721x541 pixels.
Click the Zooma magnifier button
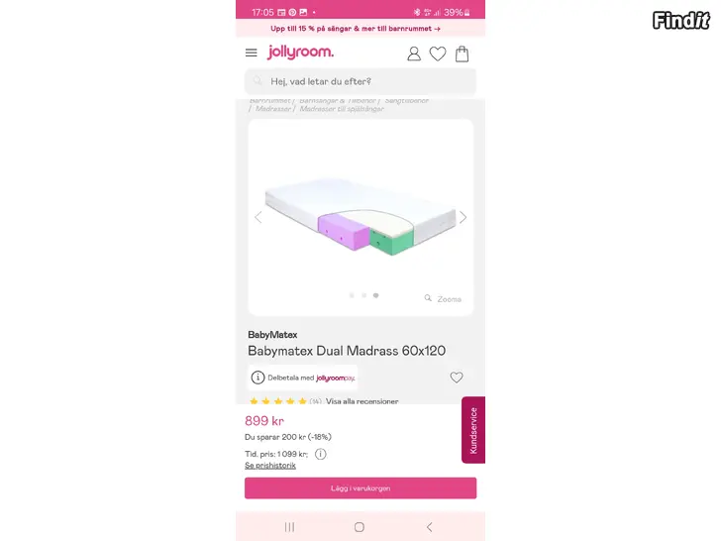point(443,299)
